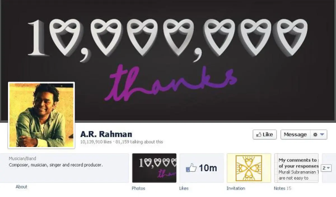Open A.R. Rahman profile picture
Screen dimensions: 336x197
tap(41, 115)
